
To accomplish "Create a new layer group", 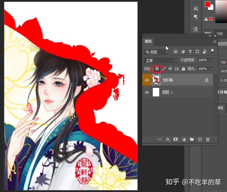I will point(192,139).
